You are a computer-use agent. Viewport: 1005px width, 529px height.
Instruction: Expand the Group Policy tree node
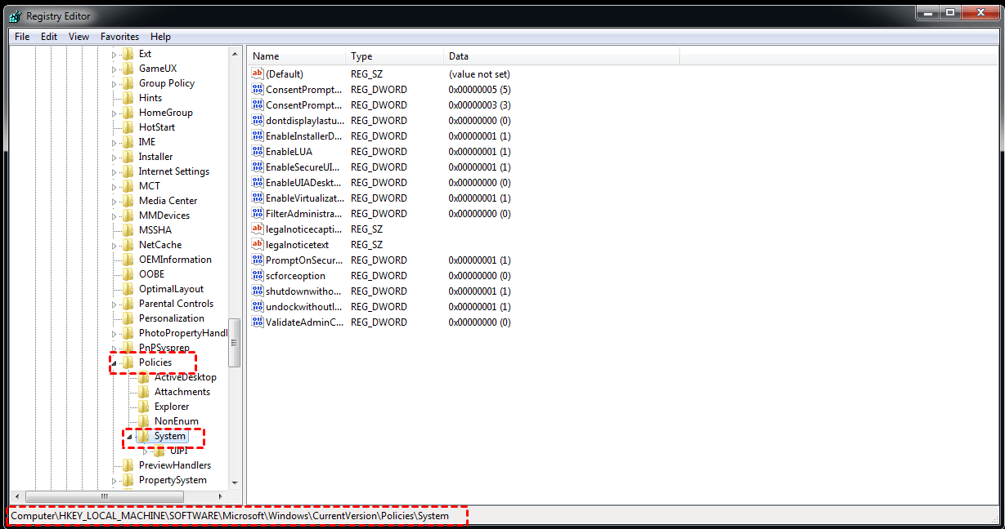[114, 83]
